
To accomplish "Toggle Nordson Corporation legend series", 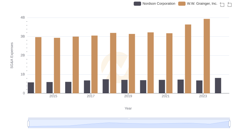I will tap(155, 4).
